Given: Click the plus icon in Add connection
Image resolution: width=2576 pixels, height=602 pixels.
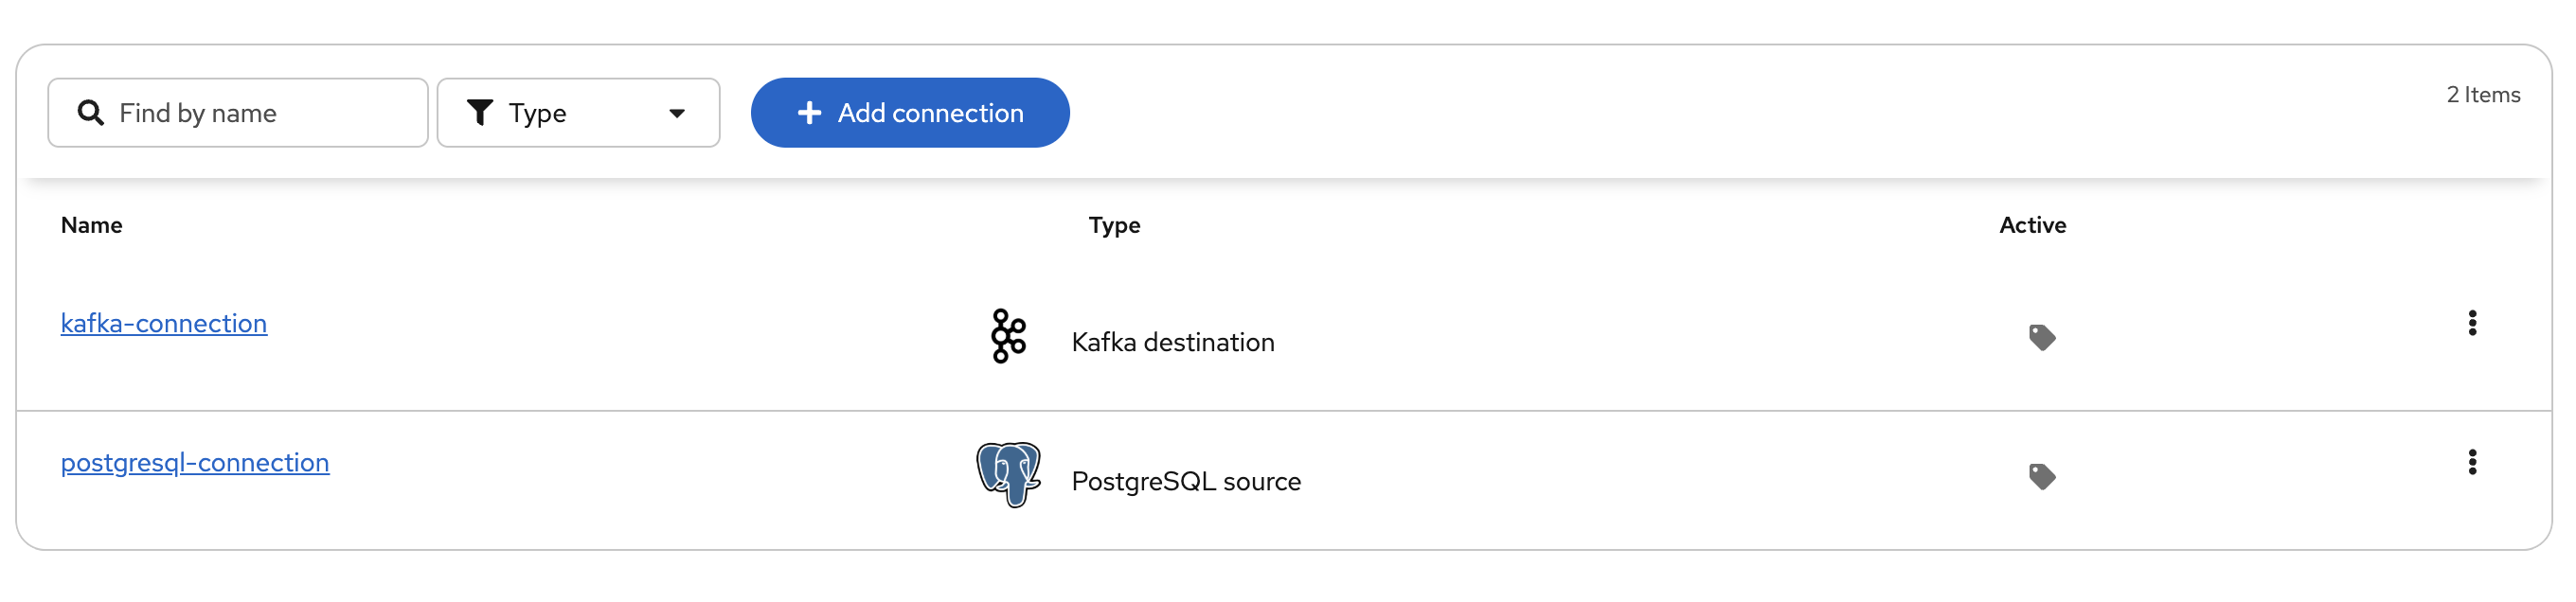Looking at the screenshot, I should click(809, 113).
